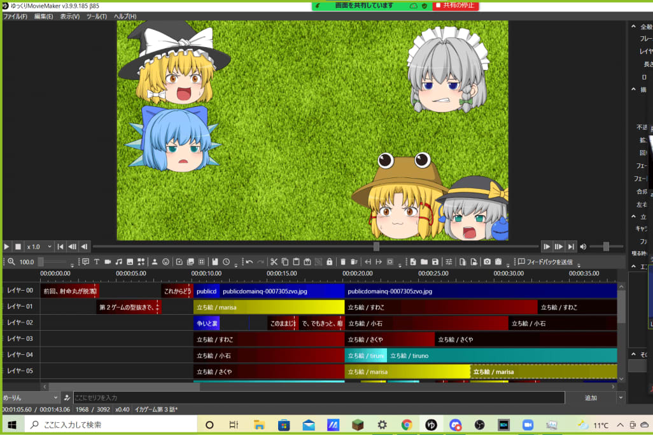Screen dimensions: 653x435
Task: Collapse the 全般 section in right panel
Action: click(633, 27)
